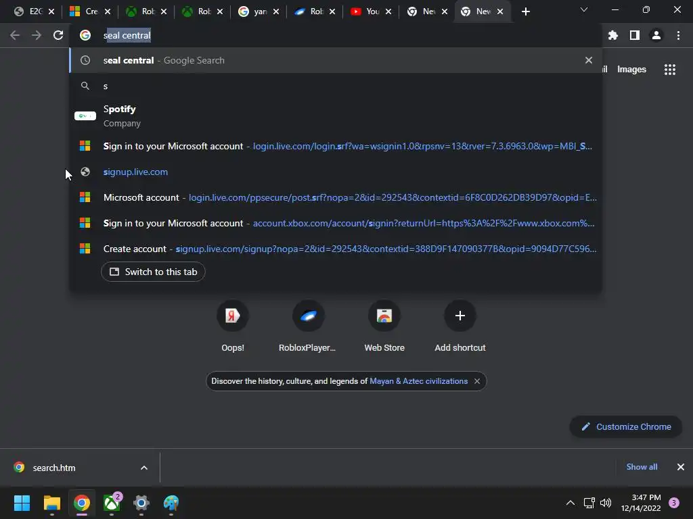Screen dimensions: 693x519
Task: Go back with the left arrow
Action: tap(15, 35)
